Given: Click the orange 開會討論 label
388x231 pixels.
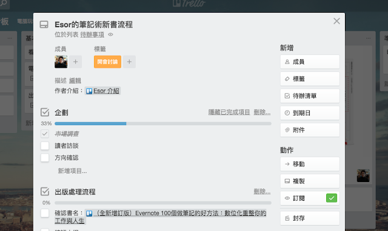Looking at the screenshot, I should [107, 62].
